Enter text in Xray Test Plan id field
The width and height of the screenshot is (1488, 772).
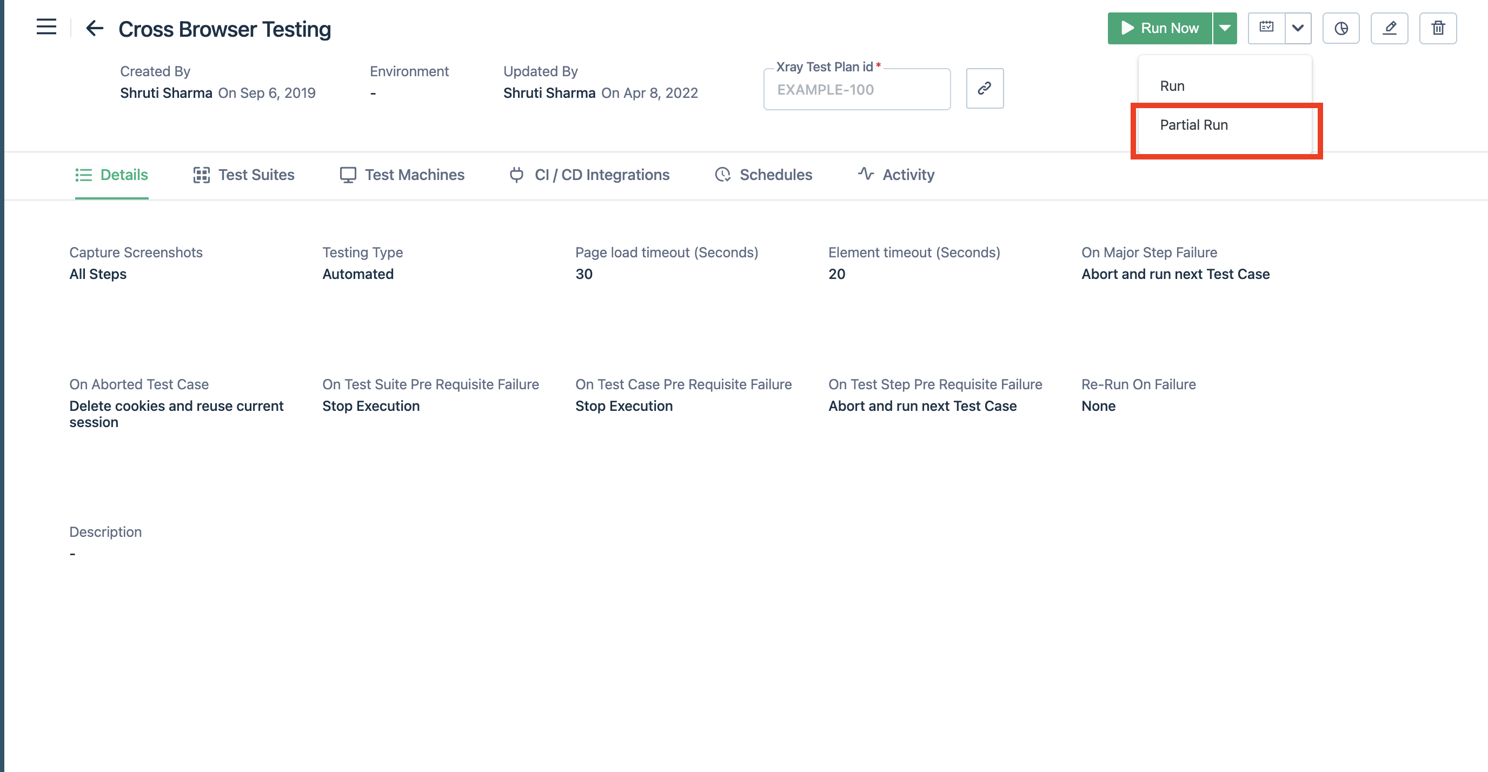857,89
